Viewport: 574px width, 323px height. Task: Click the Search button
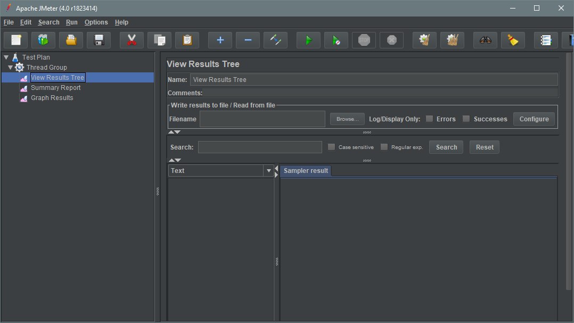coord(446,147)
